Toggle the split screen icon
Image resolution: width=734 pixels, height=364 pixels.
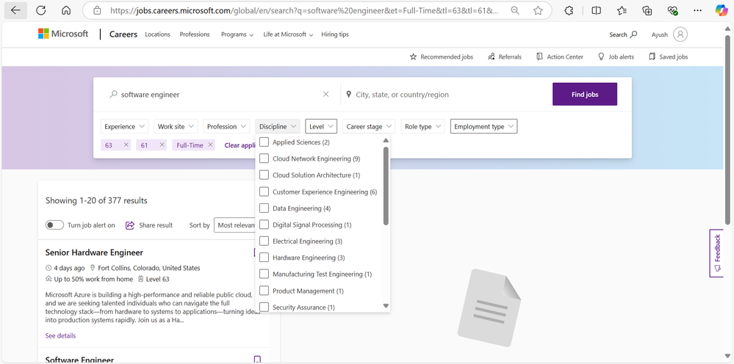[x=596, y=10]
